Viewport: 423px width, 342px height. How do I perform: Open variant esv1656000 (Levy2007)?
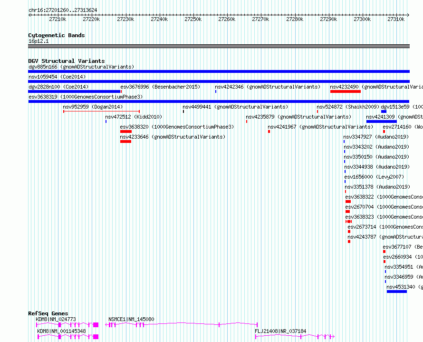pyautogui.click(x=374, y=177)
